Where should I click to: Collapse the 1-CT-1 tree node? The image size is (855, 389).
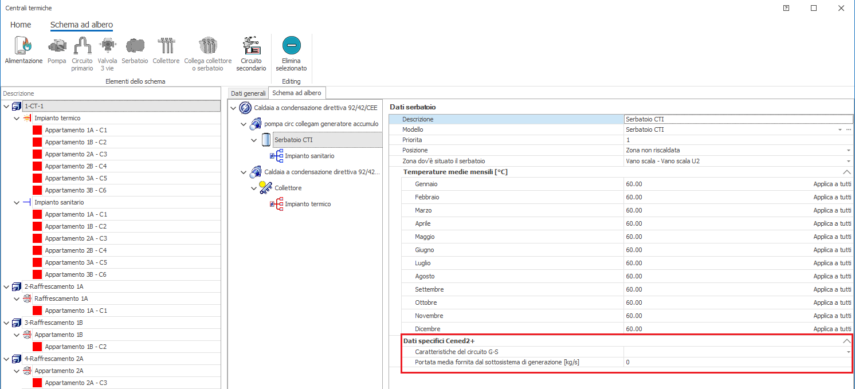coord(6,107)
